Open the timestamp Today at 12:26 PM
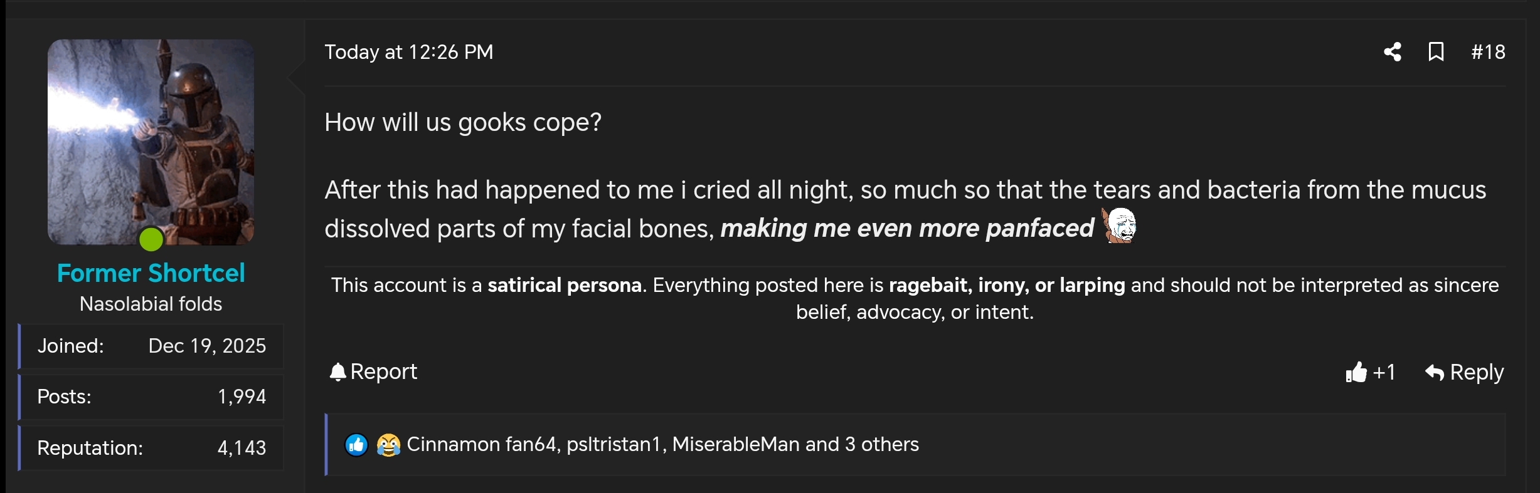Screen dimensions: 1540x493 (x=409, y=52)
